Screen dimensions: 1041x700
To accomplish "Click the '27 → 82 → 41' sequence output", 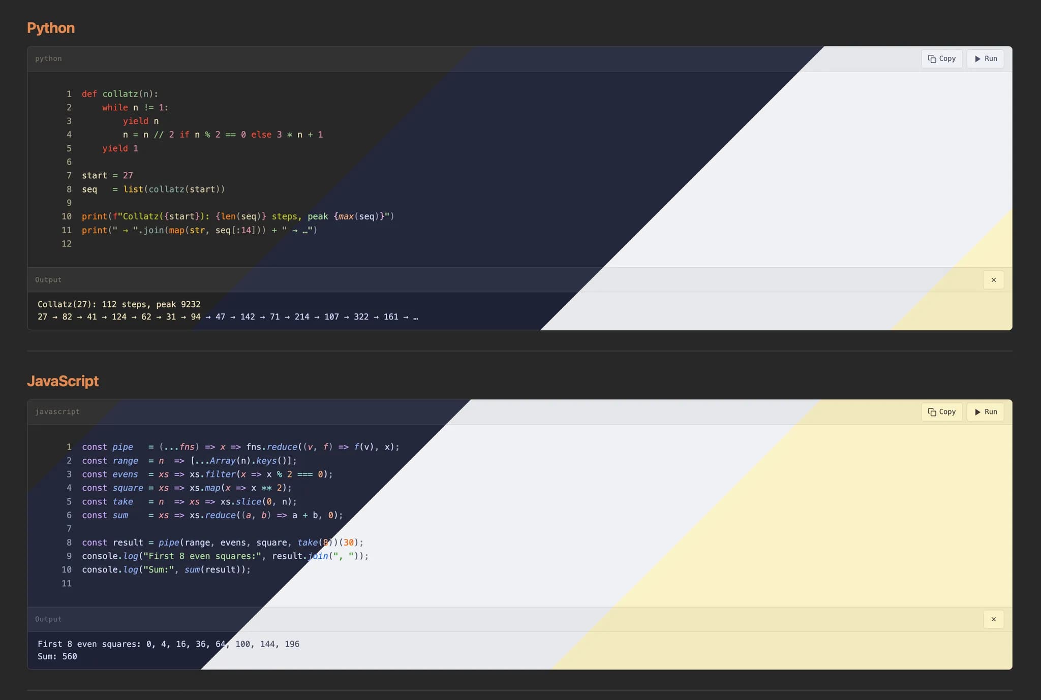I will tap(228, 317).
